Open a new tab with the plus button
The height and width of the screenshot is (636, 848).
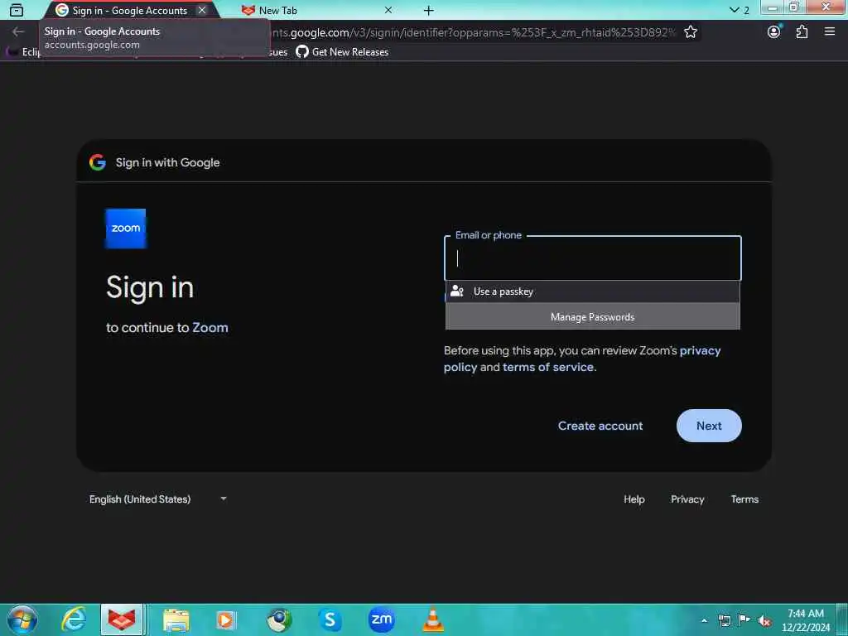tap(429, 10)
